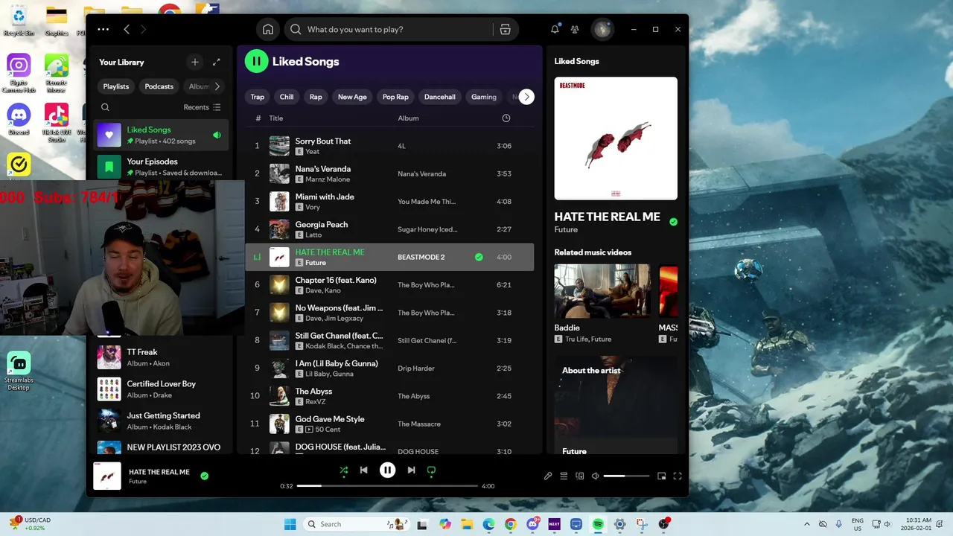Mute the volume speaker icon

pos(595,476)
